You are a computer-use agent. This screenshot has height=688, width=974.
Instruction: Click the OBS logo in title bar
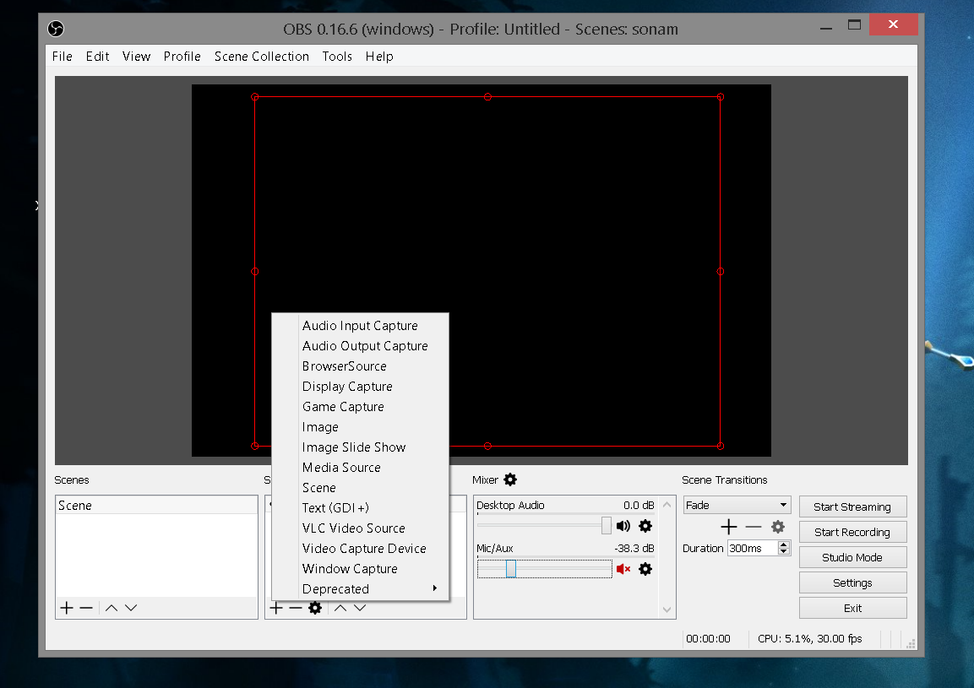(x=56, y=29)
